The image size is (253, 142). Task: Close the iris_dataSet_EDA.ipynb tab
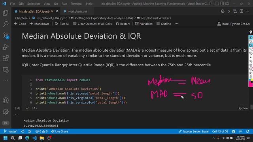click(57, 11)
